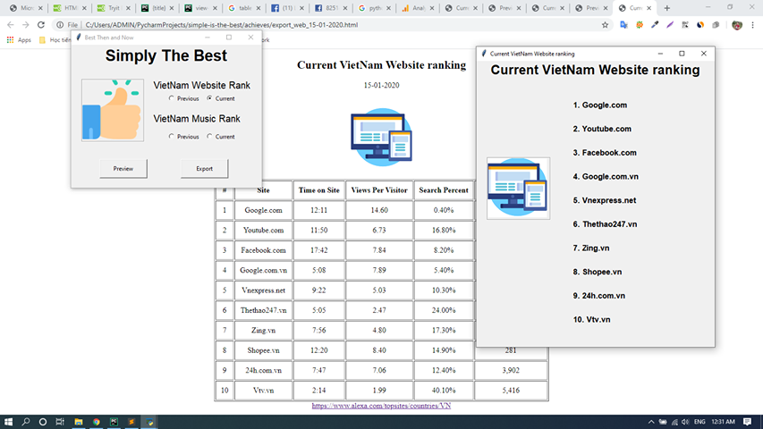The width and height of the screenshot is (763, 429).
Task: Select Previous under VietNam Music Rank
Action: pyautogui.click(x=171, y=137)
